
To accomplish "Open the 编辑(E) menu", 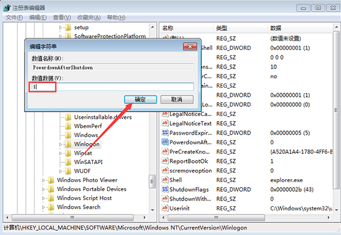I will [x=38, y=17].
